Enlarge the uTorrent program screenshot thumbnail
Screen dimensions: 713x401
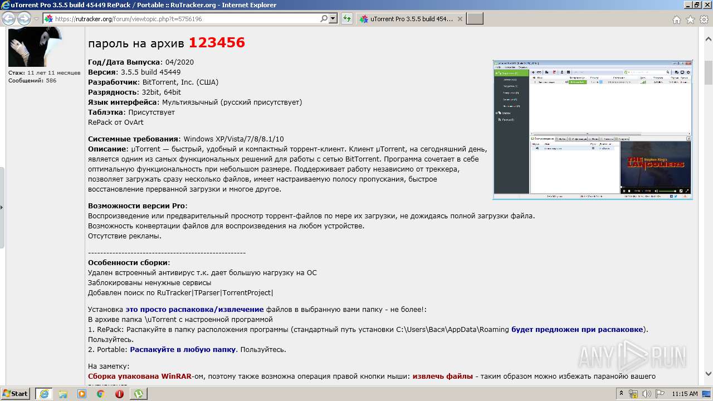[593, 129]
